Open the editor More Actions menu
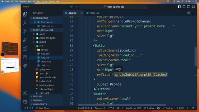This screenshot has height=112, width=199. (x=193, y=13)
